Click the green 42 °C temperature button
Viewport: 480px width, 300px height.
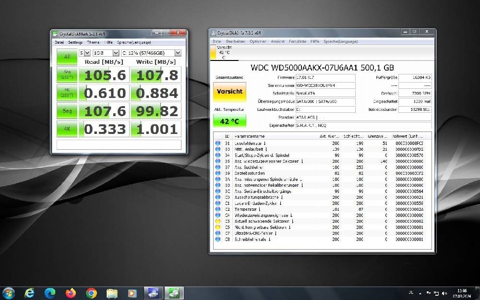click(229, 121)
